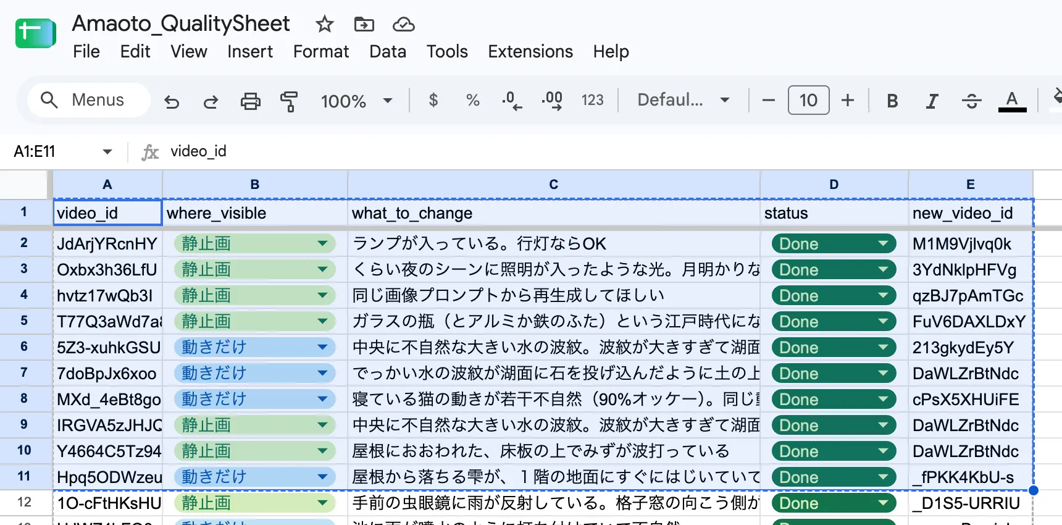Toggle italic formatting
The image size is (1062, 525).
coord(932,101)
